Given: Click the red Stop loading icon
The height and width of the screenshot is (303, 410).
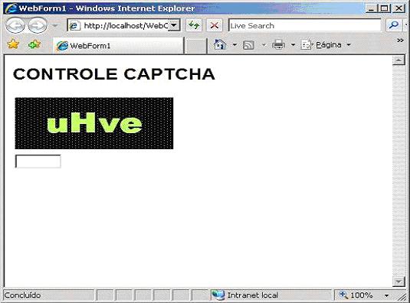Looking at the screenshot, I should click(215, 25).
